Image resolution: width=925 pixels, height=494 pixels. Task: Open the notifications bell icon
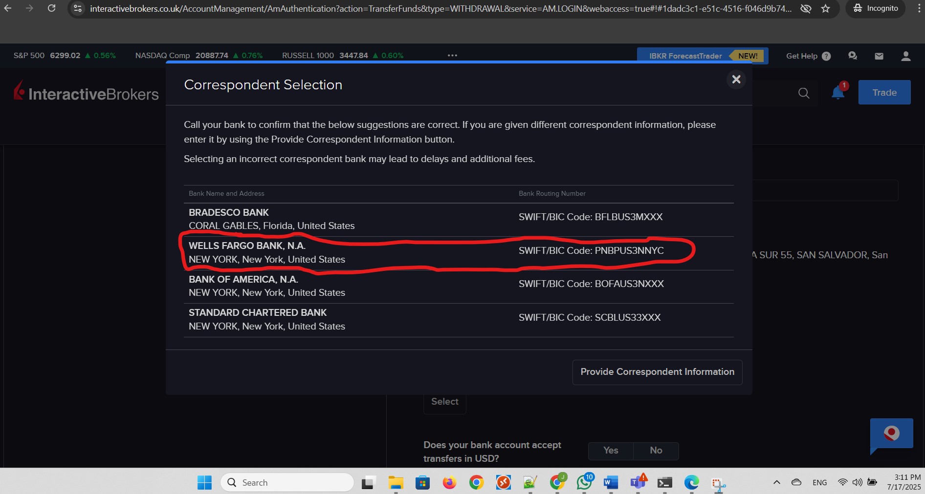(x=838, y=92)
